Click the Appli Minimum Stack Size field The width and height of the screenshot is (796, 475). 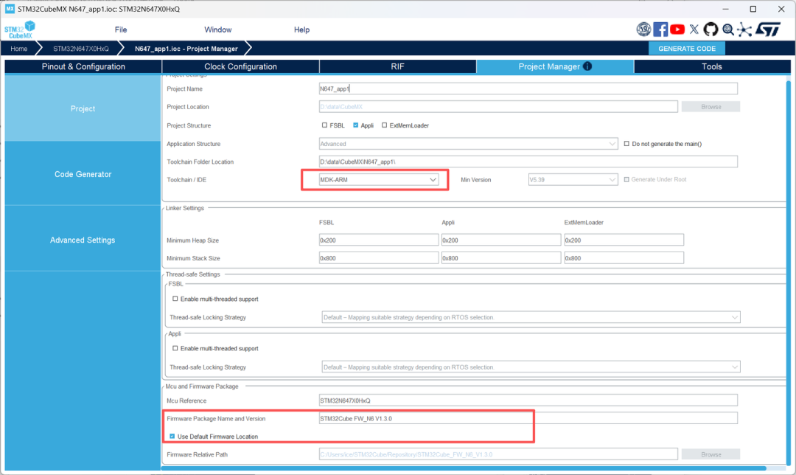(x=501, y=258)
